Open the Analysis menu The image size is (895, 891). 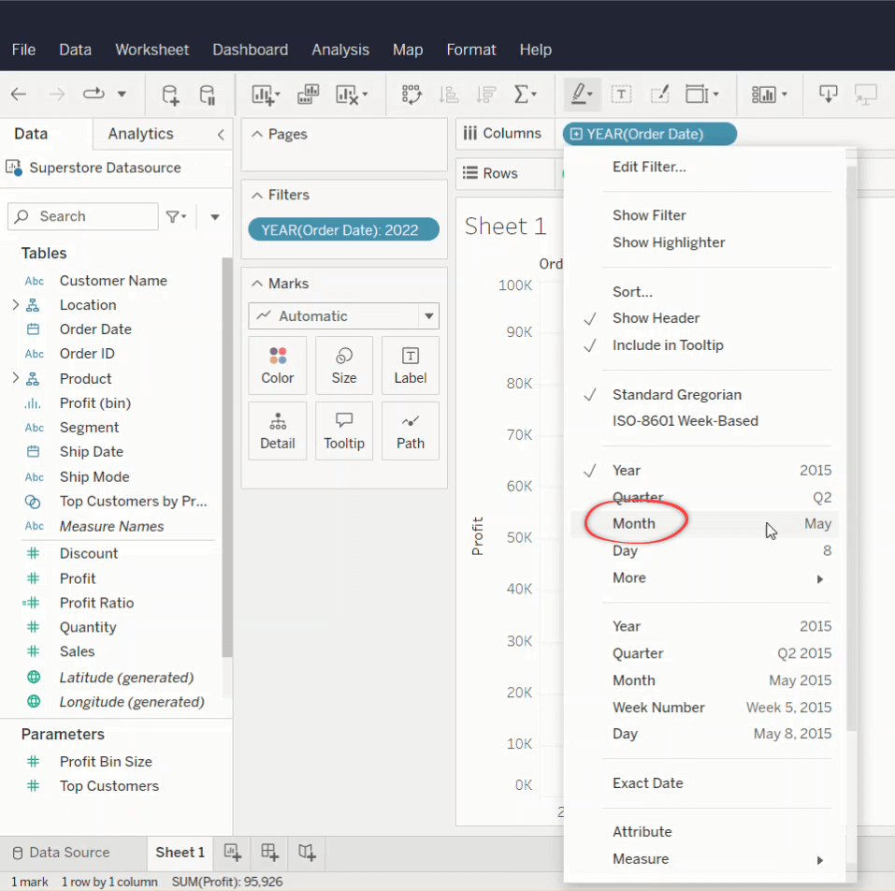coord(340,50)
